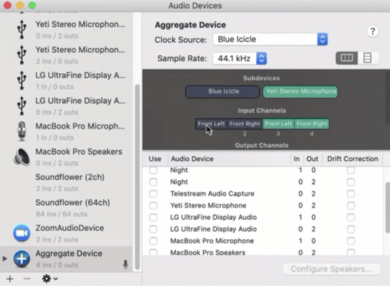390x286 pixels.
Task: Select Soundflower (2ch) in device list
Action: 67,182
